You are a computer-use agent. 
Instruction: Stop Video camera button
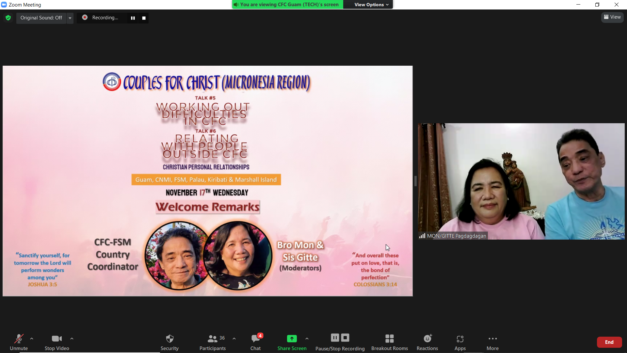point(57,342)
